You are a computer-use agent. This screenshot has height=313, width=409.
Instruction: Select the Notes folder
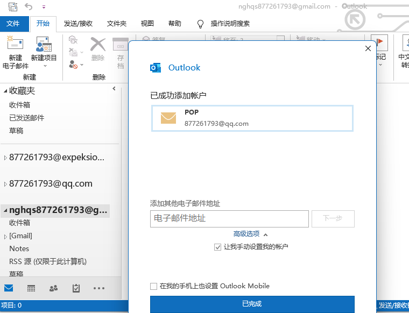click(x=19, y=248)
